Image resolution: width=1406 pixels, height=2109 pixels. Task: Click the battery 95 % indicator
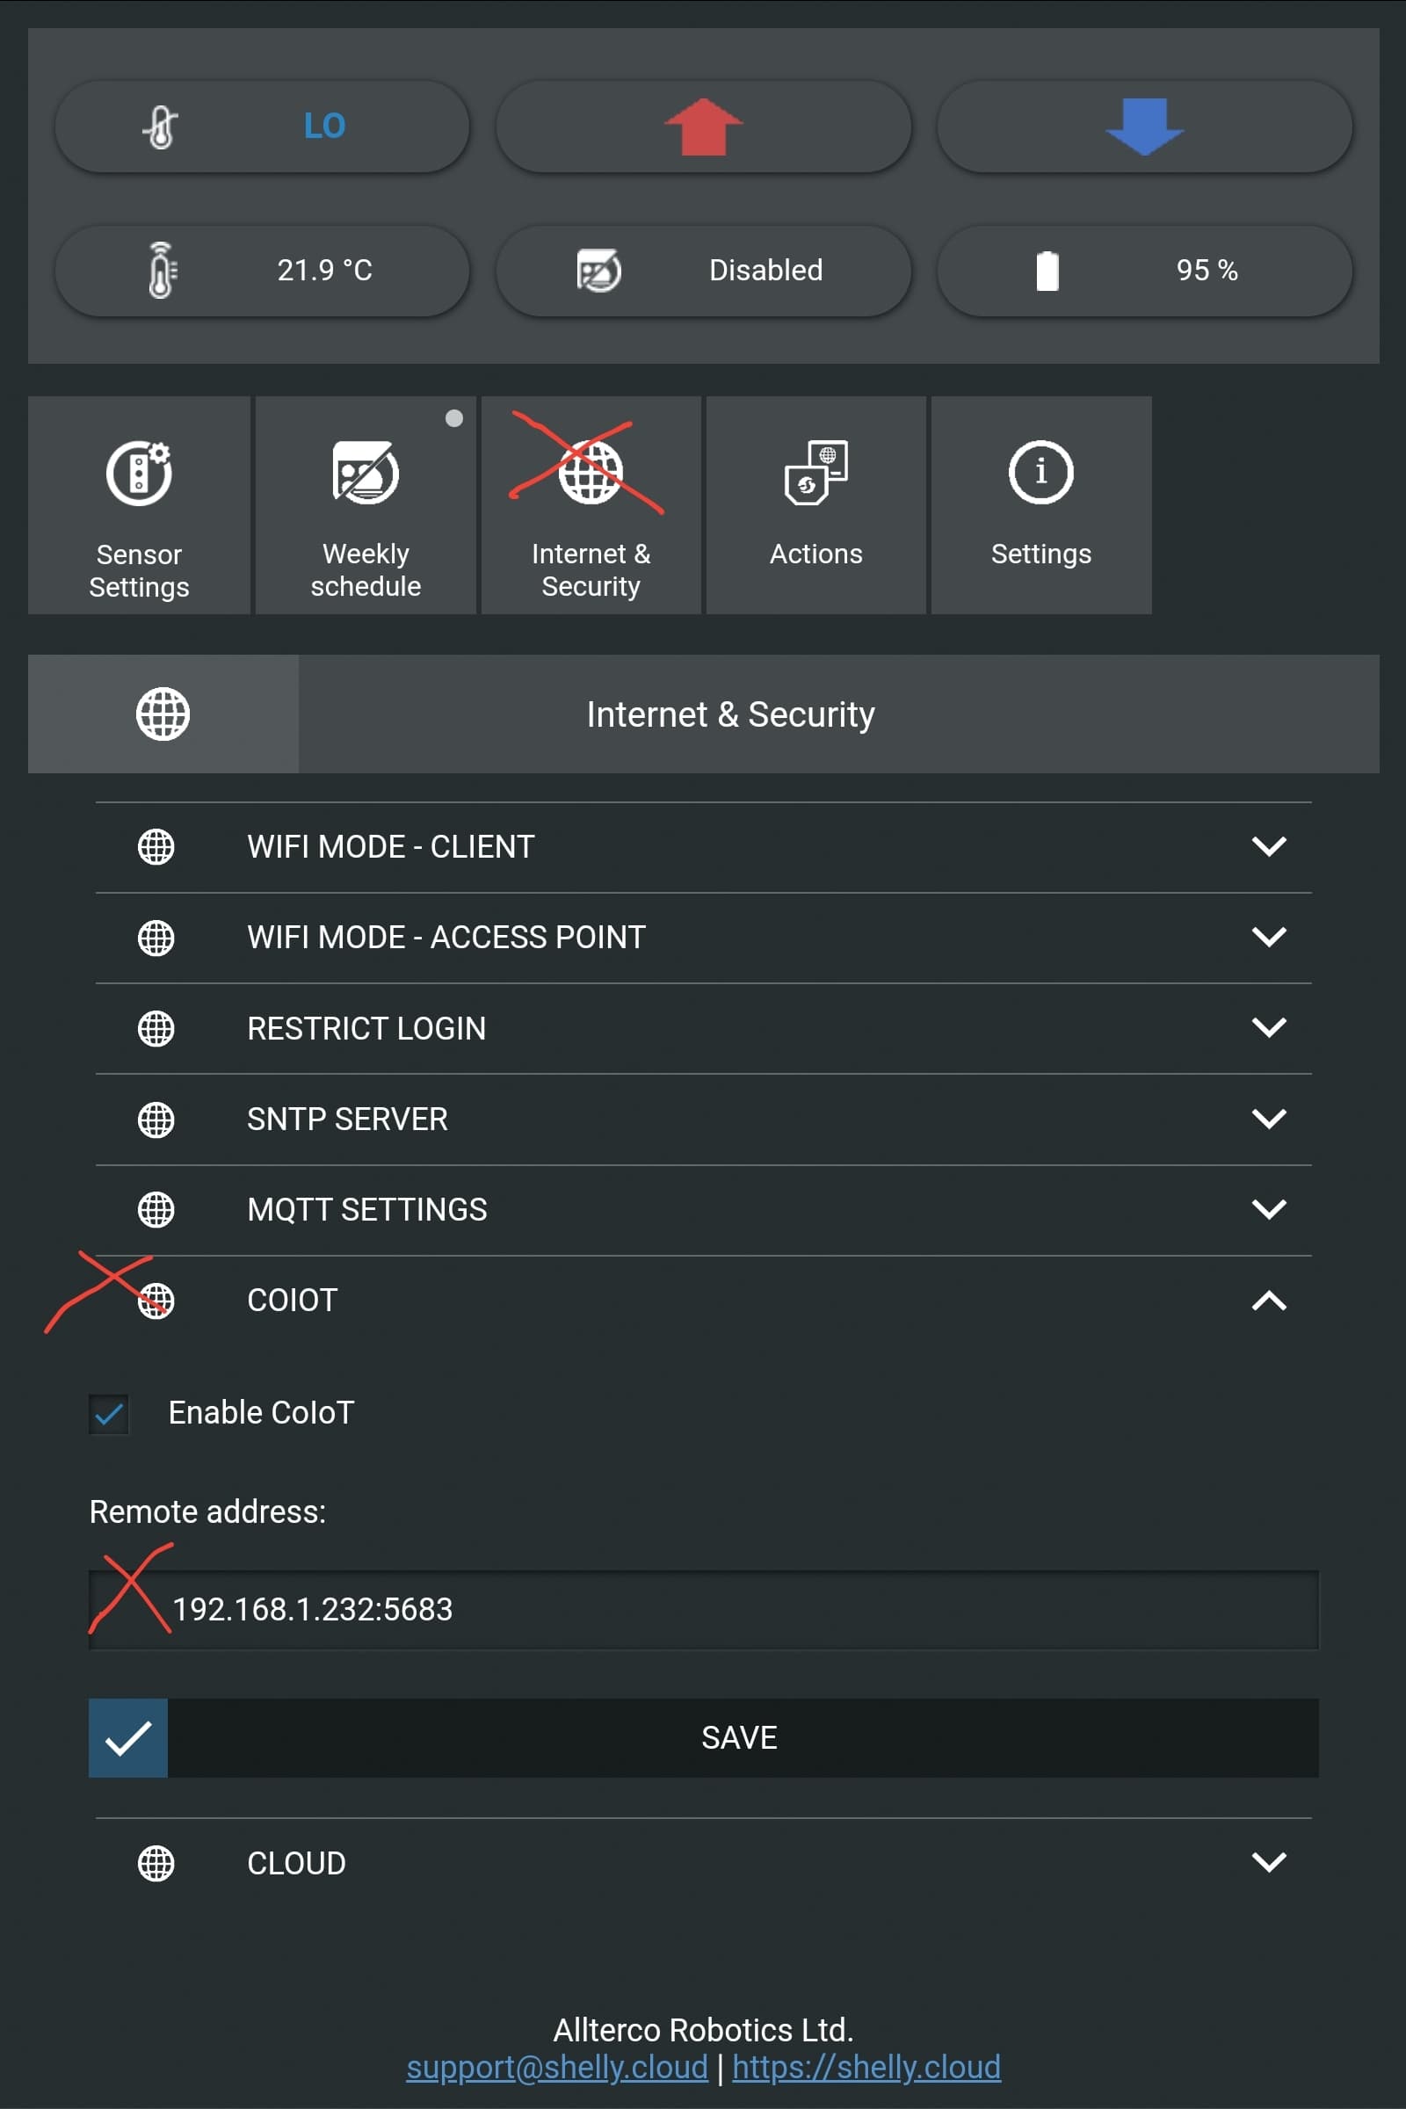(1144, 270)
